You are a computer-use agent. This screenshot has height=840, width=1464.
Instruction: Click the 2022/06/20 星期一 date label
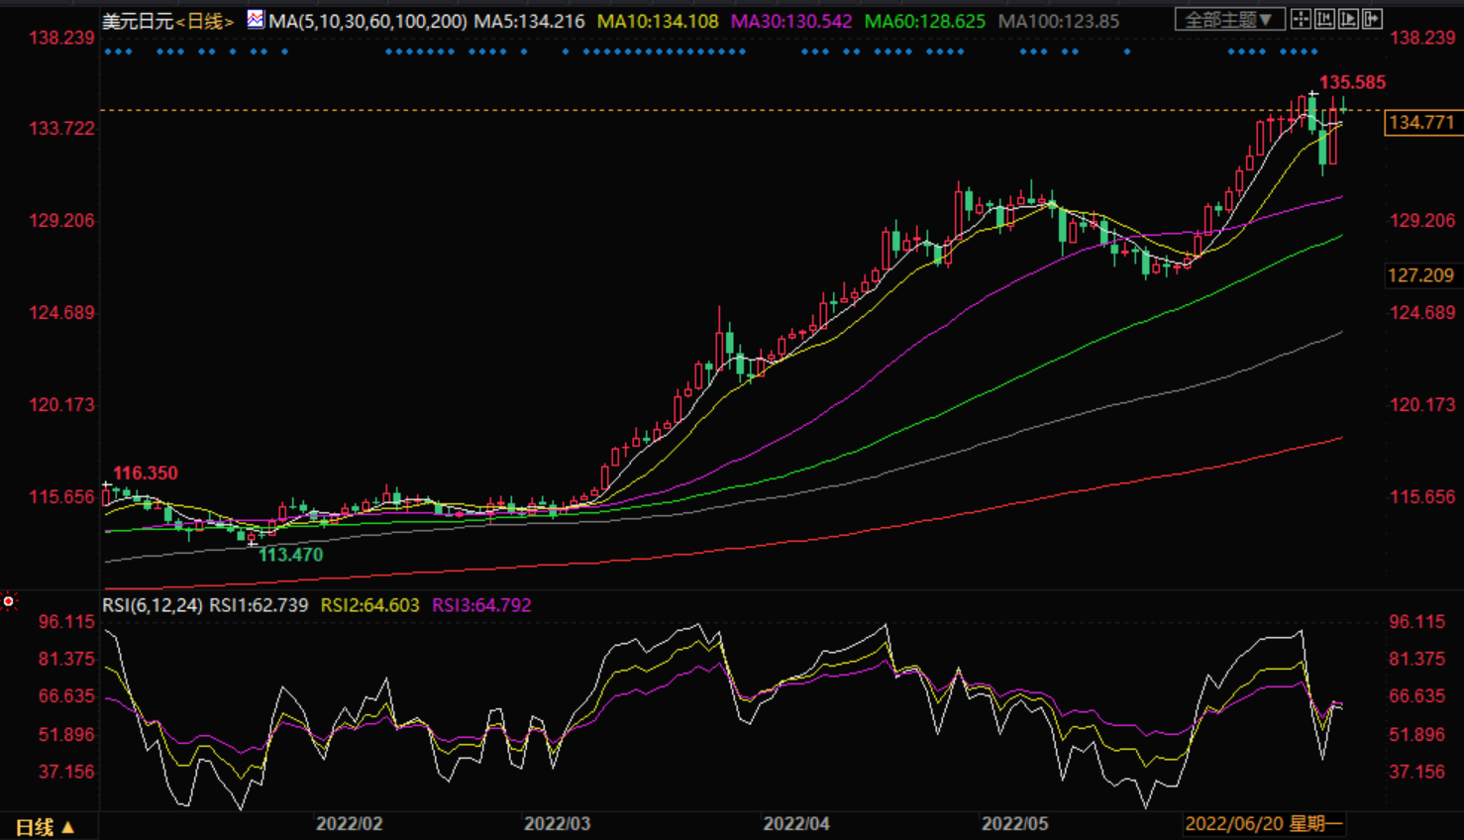click(1264, 824)
